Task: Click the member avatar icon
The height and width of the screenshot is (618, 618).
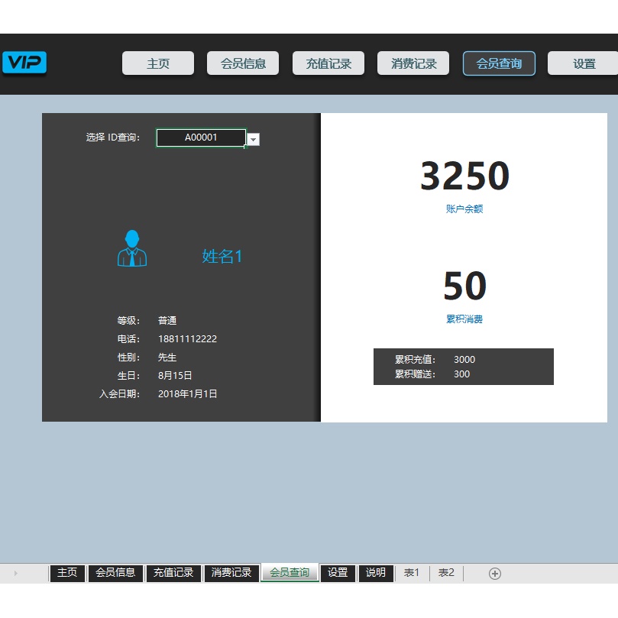Action: pos(132,249)
